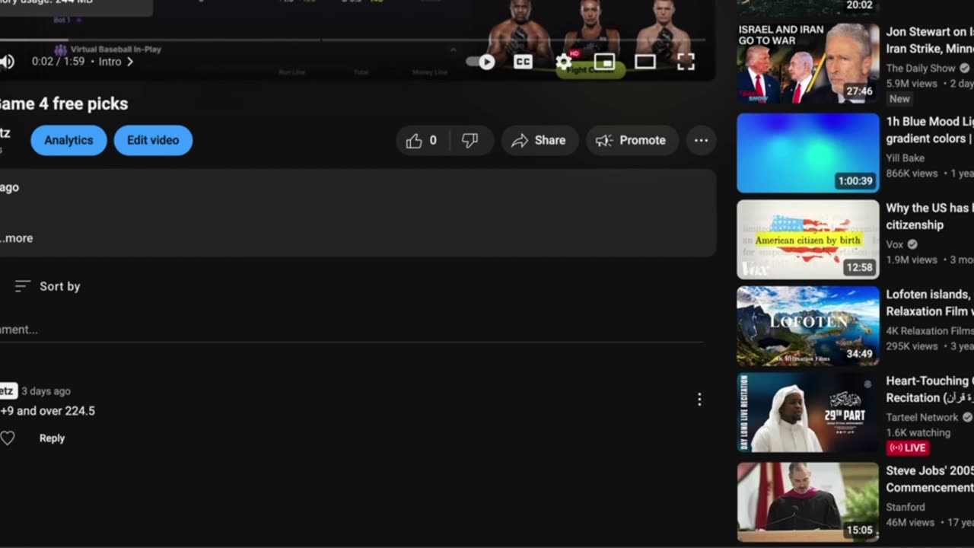Screen dimensions: 974x548
Task: Visit the Tarteel Network channel
Action: pos(922,417)
